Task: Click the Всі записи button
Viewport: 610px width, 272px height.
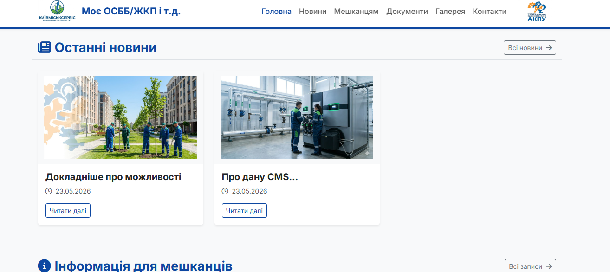Action: tap(530, 266)
